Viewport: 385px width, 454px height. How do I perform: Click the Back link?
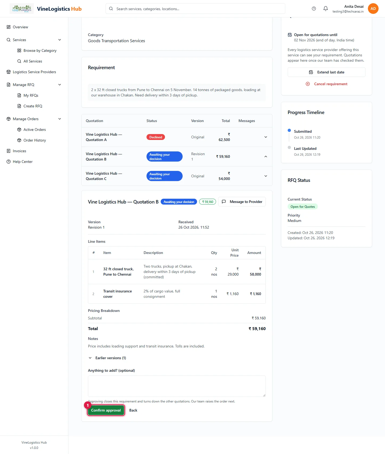pyautogui.click(x=133, y=410)
